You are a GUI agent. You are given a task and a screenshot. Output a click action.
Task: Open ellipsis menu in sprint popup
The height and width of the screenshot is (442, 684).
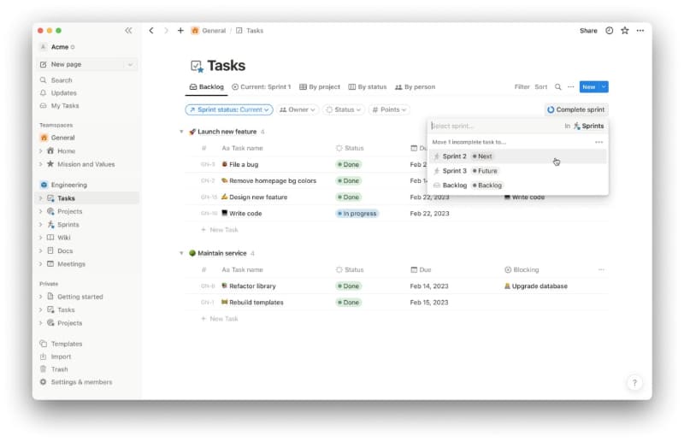click(599, 142)
